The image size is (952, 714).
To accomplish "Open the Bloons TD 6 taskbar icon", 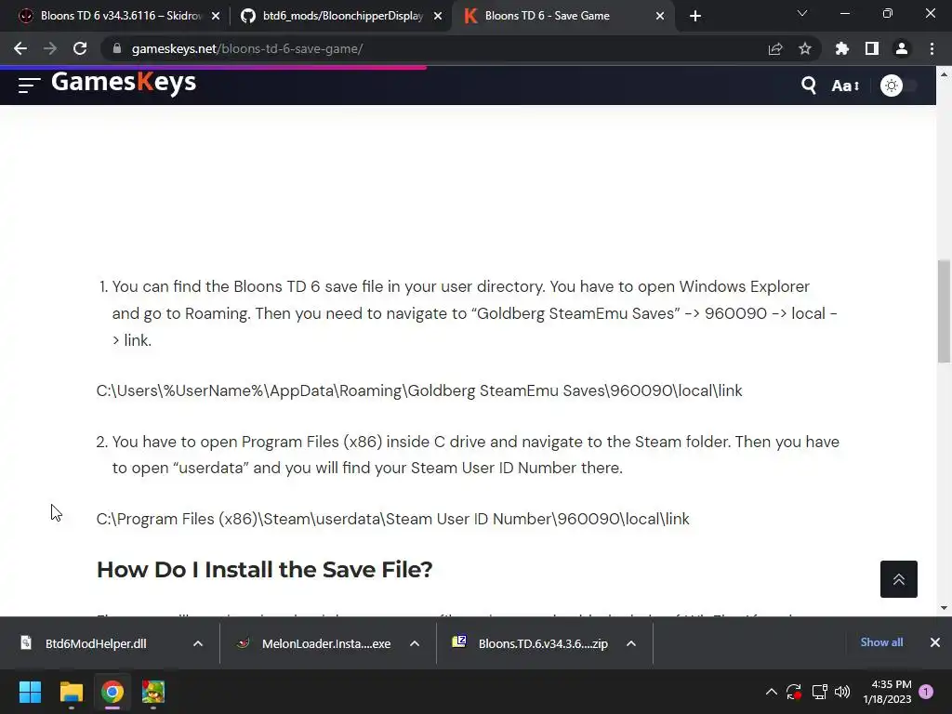I will 153,692.
